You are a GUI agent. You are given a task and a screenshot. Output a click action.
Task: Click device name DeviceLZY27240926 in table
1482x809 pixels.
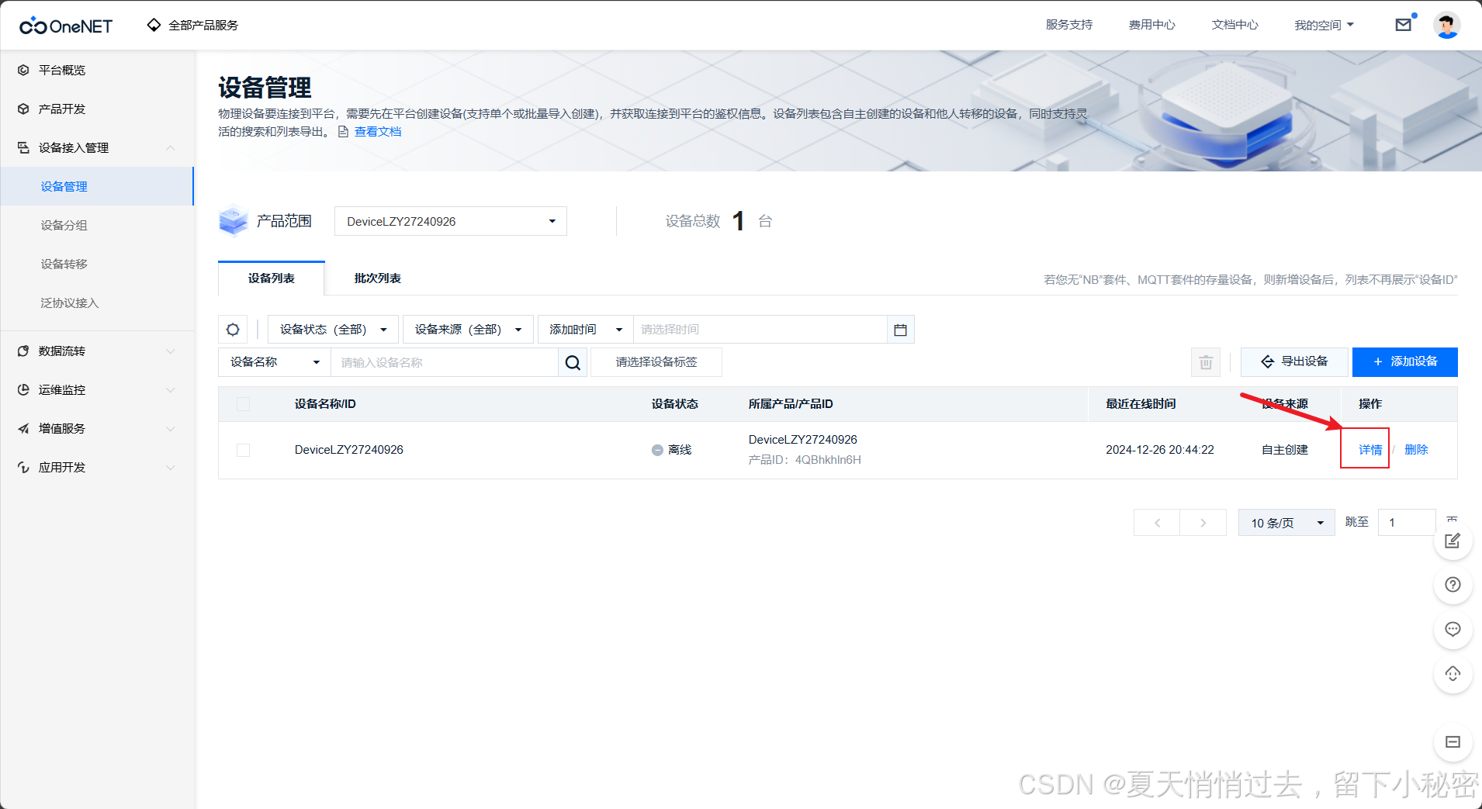tap(349, 450)
